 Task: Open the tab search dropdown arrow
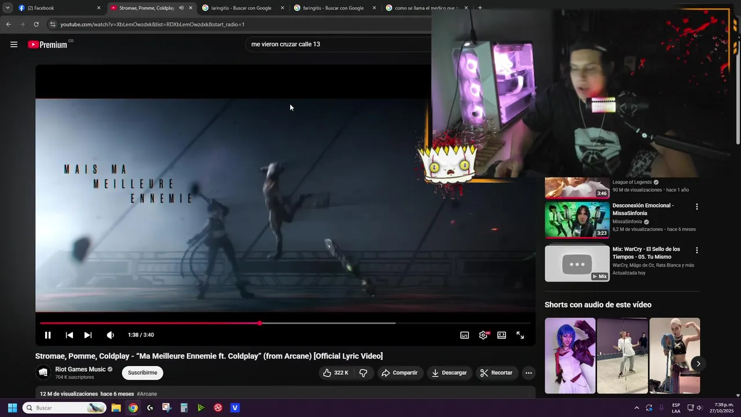coord(8,8)
